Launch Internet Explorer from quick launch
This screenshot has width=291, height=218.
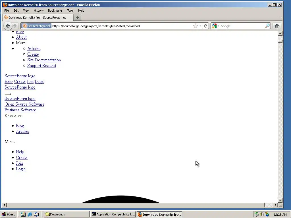[x=30, y=214]
